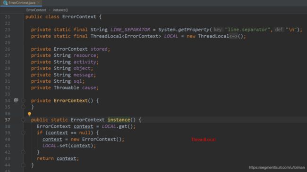Click 'null' keyword on line 39
This screenshot has height=172, width=307.
coord(85,133)
